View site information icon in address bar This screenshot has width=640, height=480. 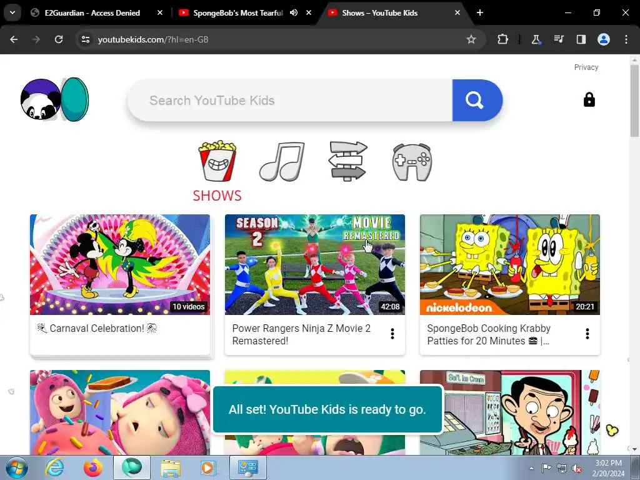[86, 39]
